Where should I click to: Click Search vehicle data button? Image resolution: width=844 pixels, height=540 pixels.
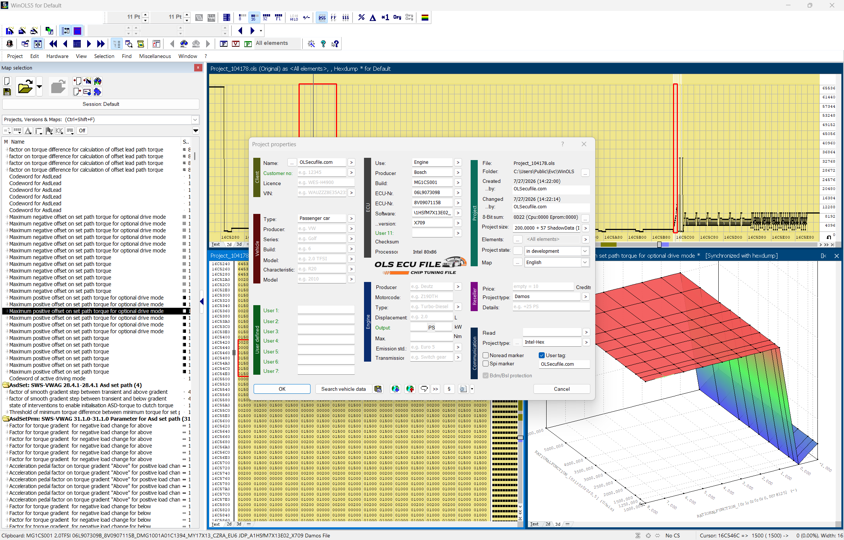point(343,389)
